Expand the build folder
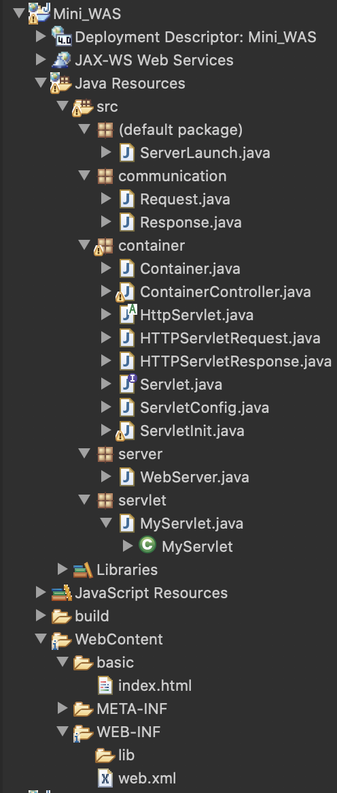Viewport: 337px width, 793px height. (x=41, y=615)
